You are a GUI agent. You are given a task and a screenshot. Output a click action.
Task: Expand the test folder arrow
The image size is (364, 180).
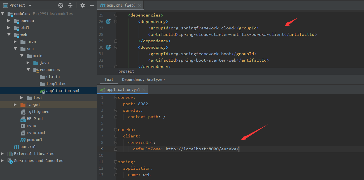pyautogui.click(x=22, y=98)
